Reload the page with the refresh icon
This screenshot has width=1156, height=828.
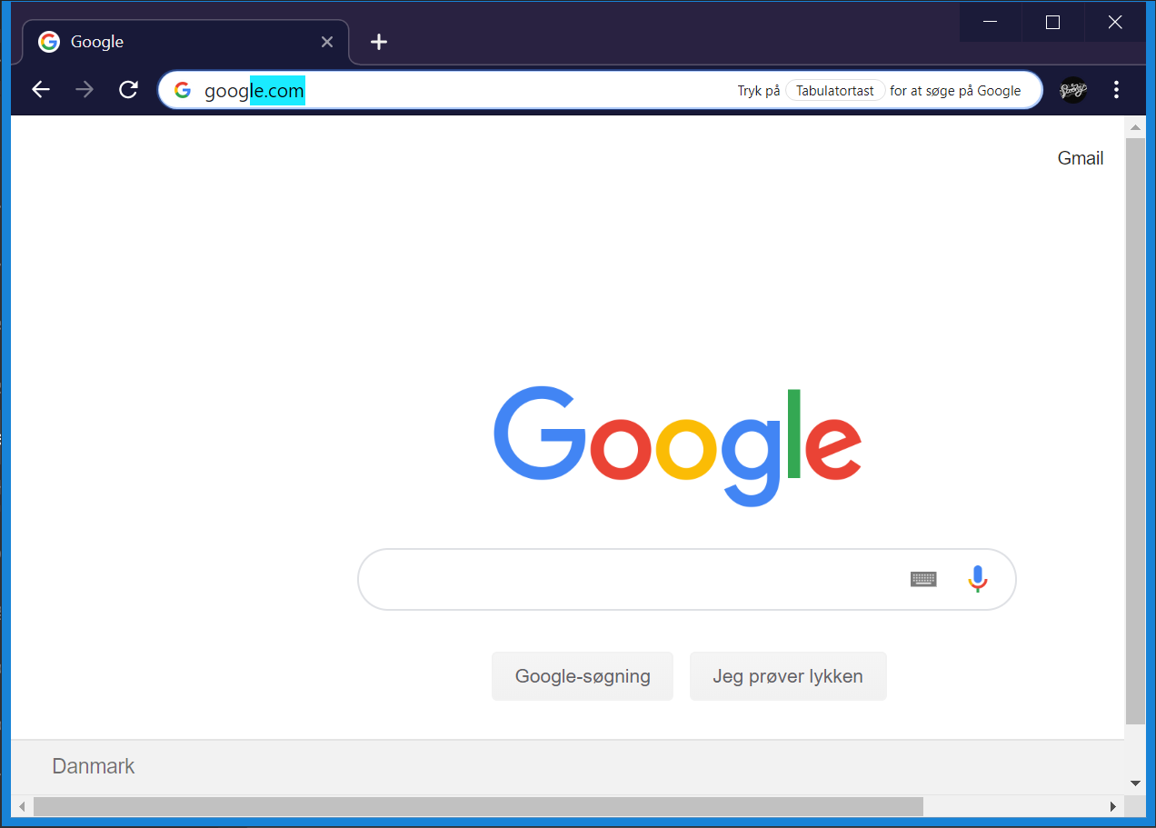(128, 90)
